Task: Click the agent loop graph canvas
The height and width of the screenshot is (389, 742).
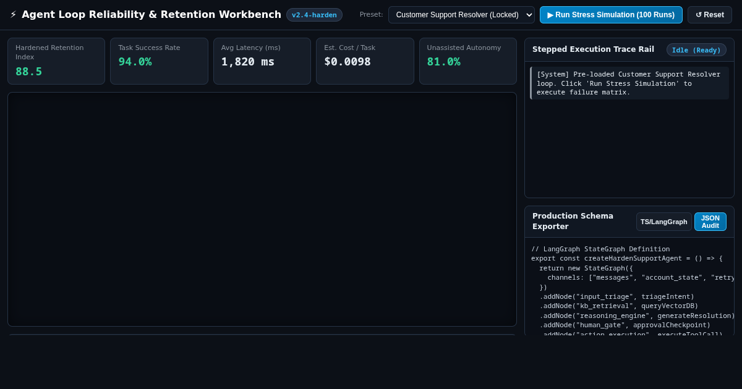Action: [x=262, y=209]
